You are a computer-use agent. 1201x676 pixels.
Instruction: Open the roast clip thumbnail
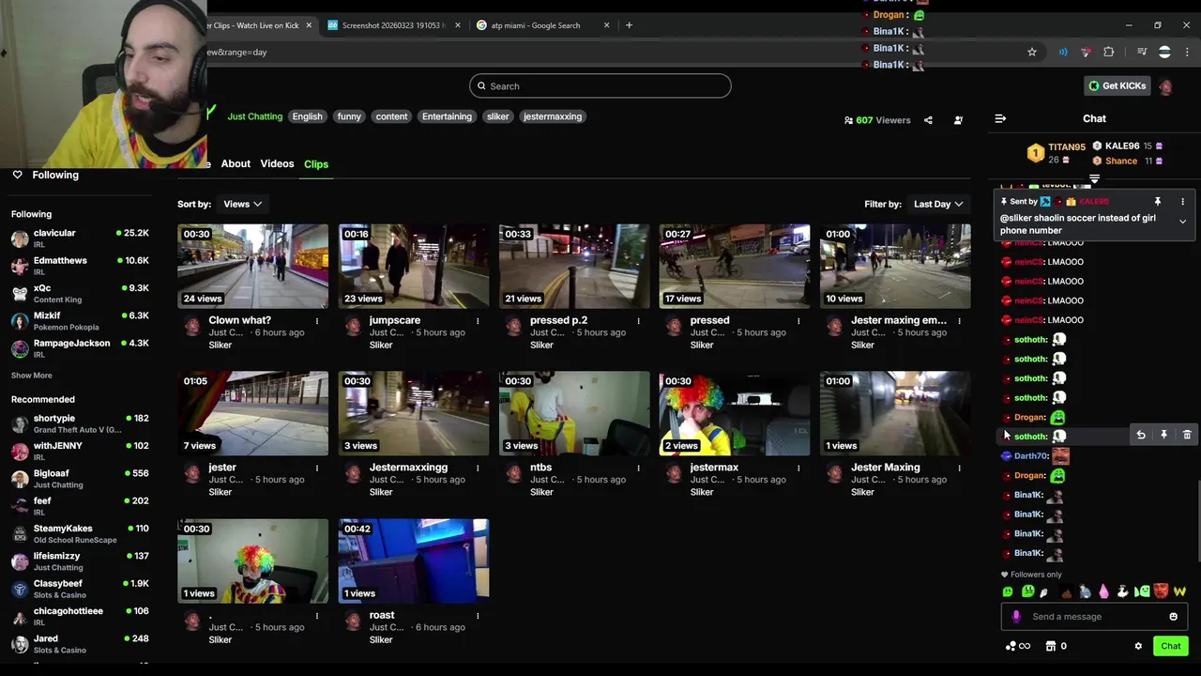(413, 561)
